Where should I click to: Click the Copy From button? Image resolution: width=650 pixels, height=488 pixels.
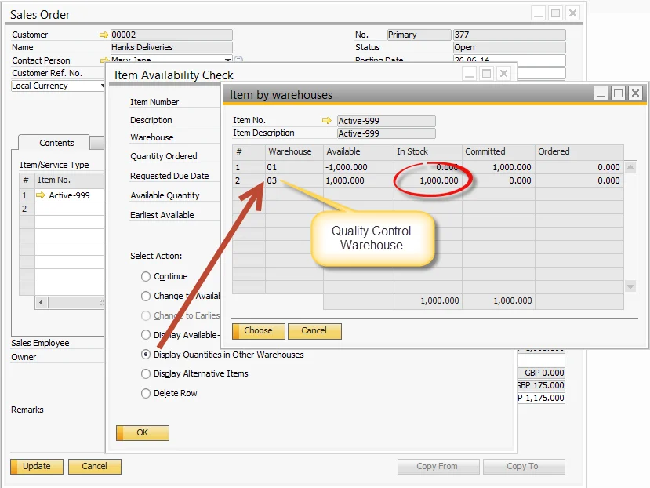(x=438, y=466)
